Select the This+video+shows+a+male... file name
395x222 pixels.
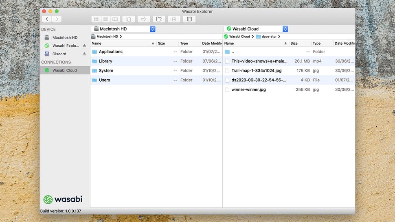click(259, 61)
